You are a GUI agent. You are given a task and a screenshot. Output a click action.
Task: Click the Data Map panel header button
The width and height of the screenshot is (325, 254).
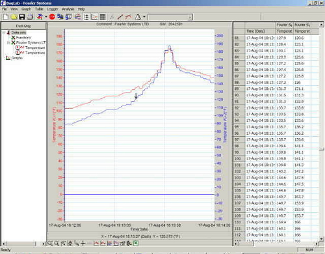click(23, 26)
